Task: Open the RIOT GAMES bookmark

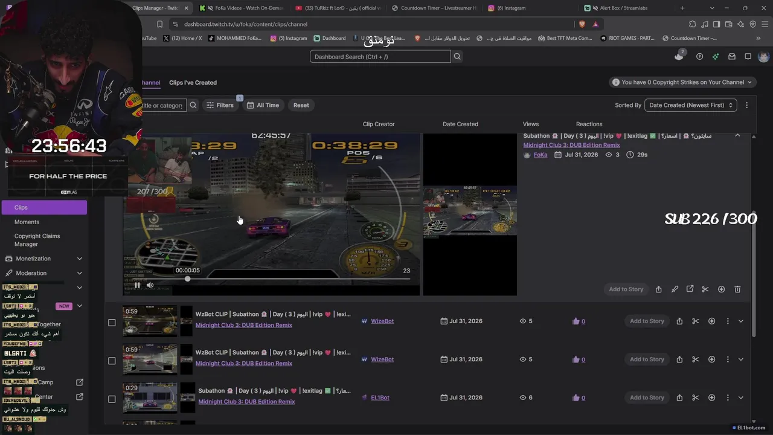Action: click(627, 38)
